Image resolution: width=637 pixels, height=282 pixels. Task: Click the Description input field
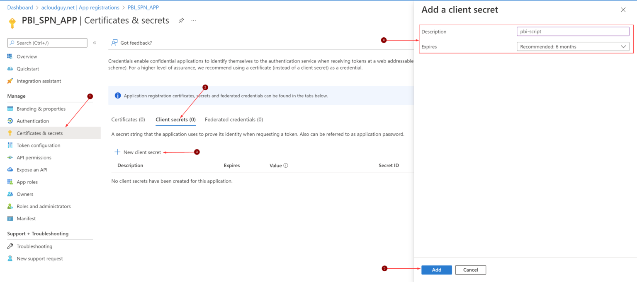coord(573,31)
